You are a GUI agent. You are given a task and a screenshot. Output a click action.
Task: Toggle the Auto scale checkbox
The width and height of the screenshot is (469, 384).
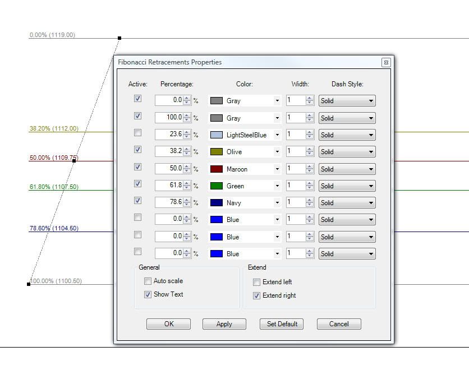(x=148, y=281)
